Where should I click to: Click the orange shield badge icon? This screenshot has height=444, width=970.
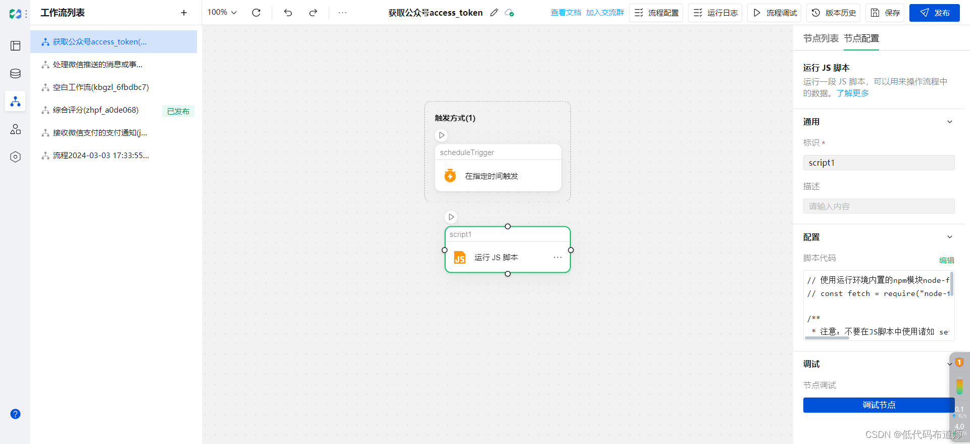coord(959,362)
